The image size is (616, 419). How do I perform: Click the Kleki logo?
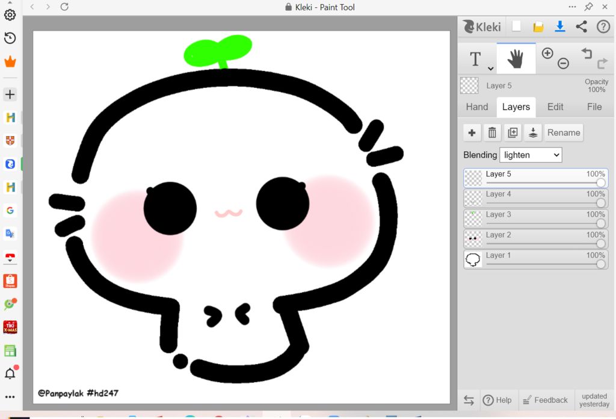(482, 26)
